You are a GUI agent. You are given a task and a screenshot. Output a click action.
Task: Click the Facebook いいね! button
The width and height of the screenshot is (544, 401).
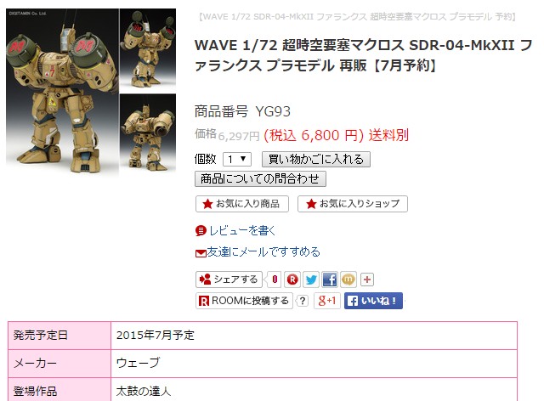click(373, 301)
